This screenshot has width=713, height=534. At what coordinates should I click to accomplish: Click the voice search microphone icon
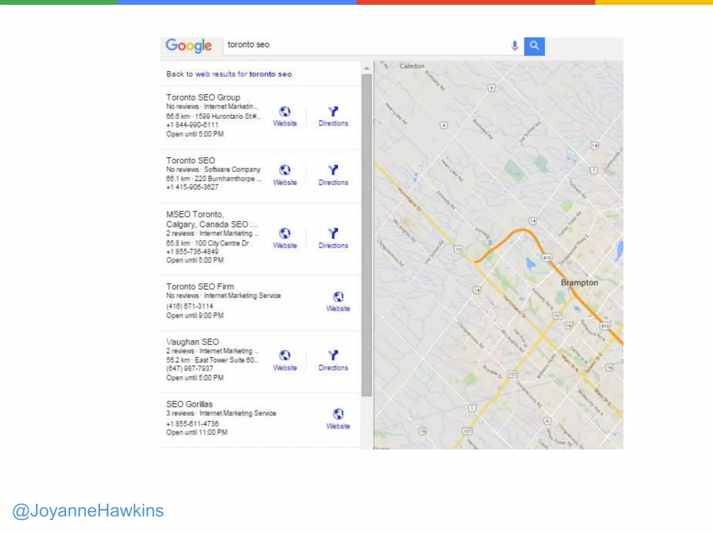click(514, 46)
